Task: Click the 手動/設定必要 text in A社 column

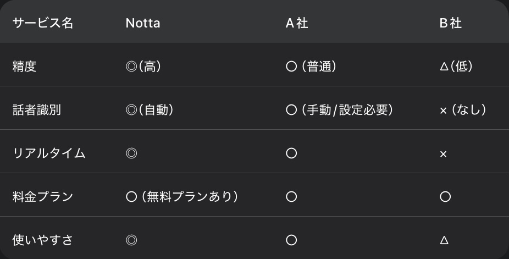Action: pos(347,110)
